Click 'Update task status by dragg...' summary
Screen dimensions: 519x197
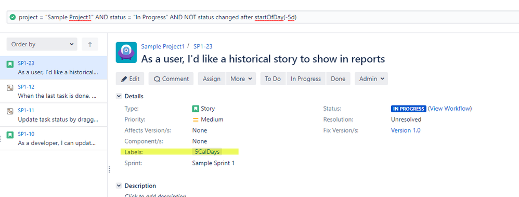[58, 119]
